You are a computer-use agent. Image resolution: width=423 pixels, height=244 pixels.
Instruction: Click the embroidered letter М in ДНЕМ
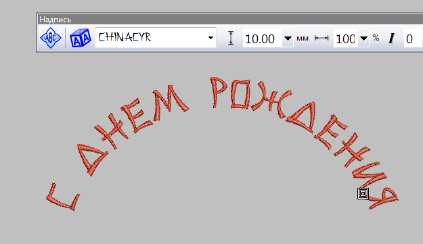(170, 102)
